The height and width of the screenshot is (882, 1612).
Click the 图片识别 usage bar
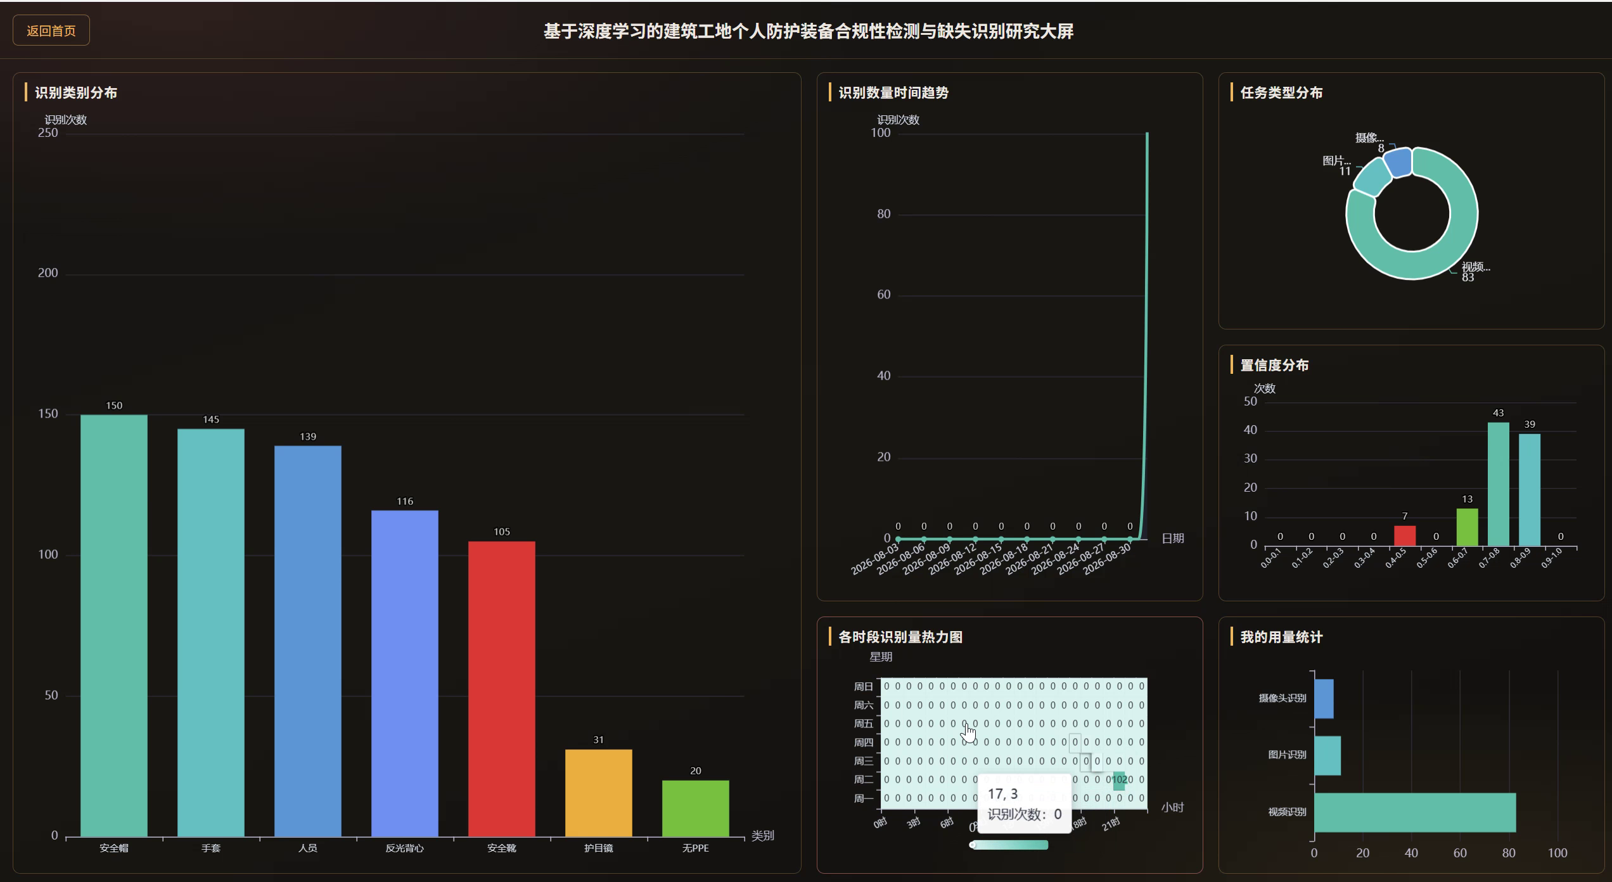click(1327, 755)
